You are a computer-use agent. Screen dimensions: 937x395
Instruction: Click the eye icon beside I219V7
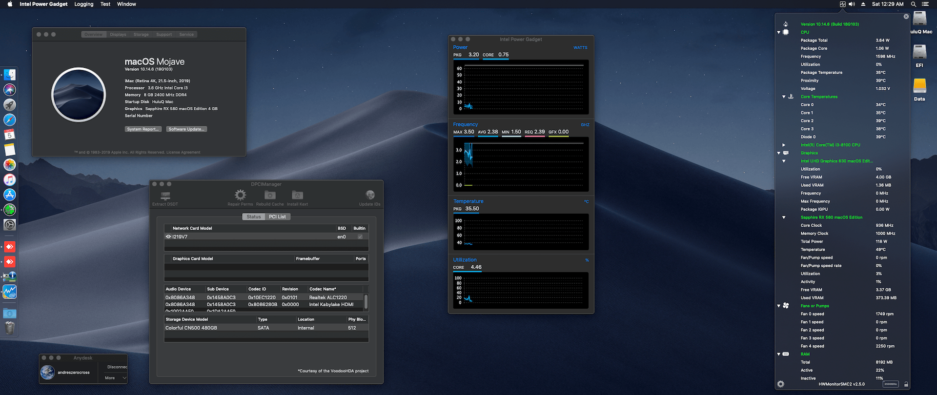point(168,237)
